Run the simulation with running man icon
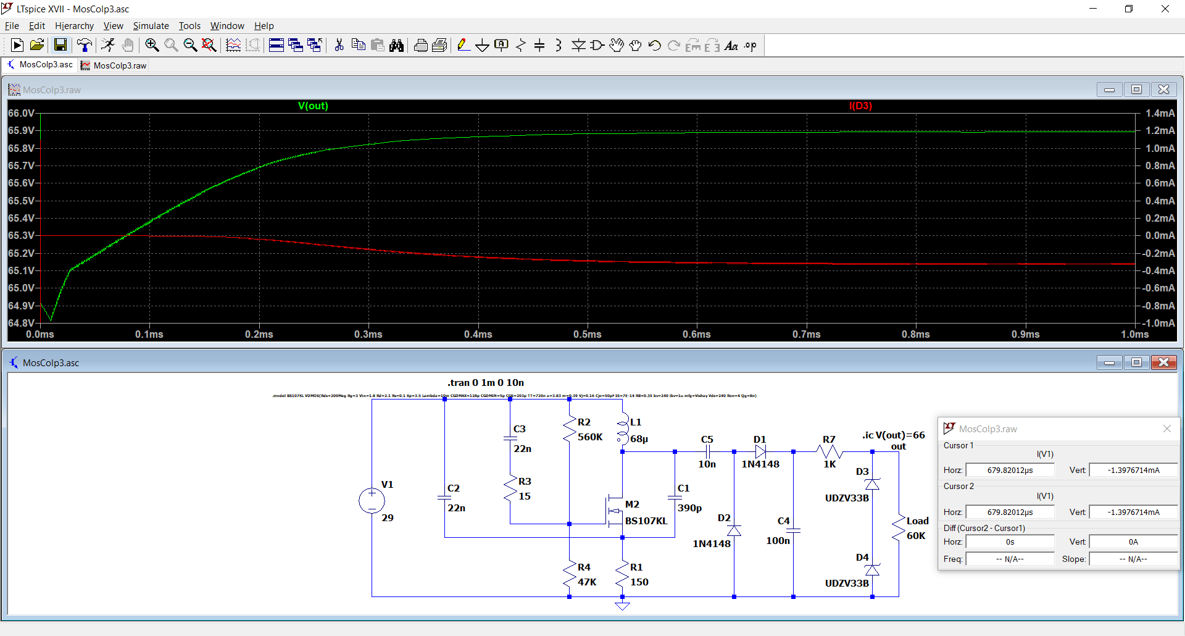Image resolution: width=1185 pixels, height=636 pixels. coord(108,45)
